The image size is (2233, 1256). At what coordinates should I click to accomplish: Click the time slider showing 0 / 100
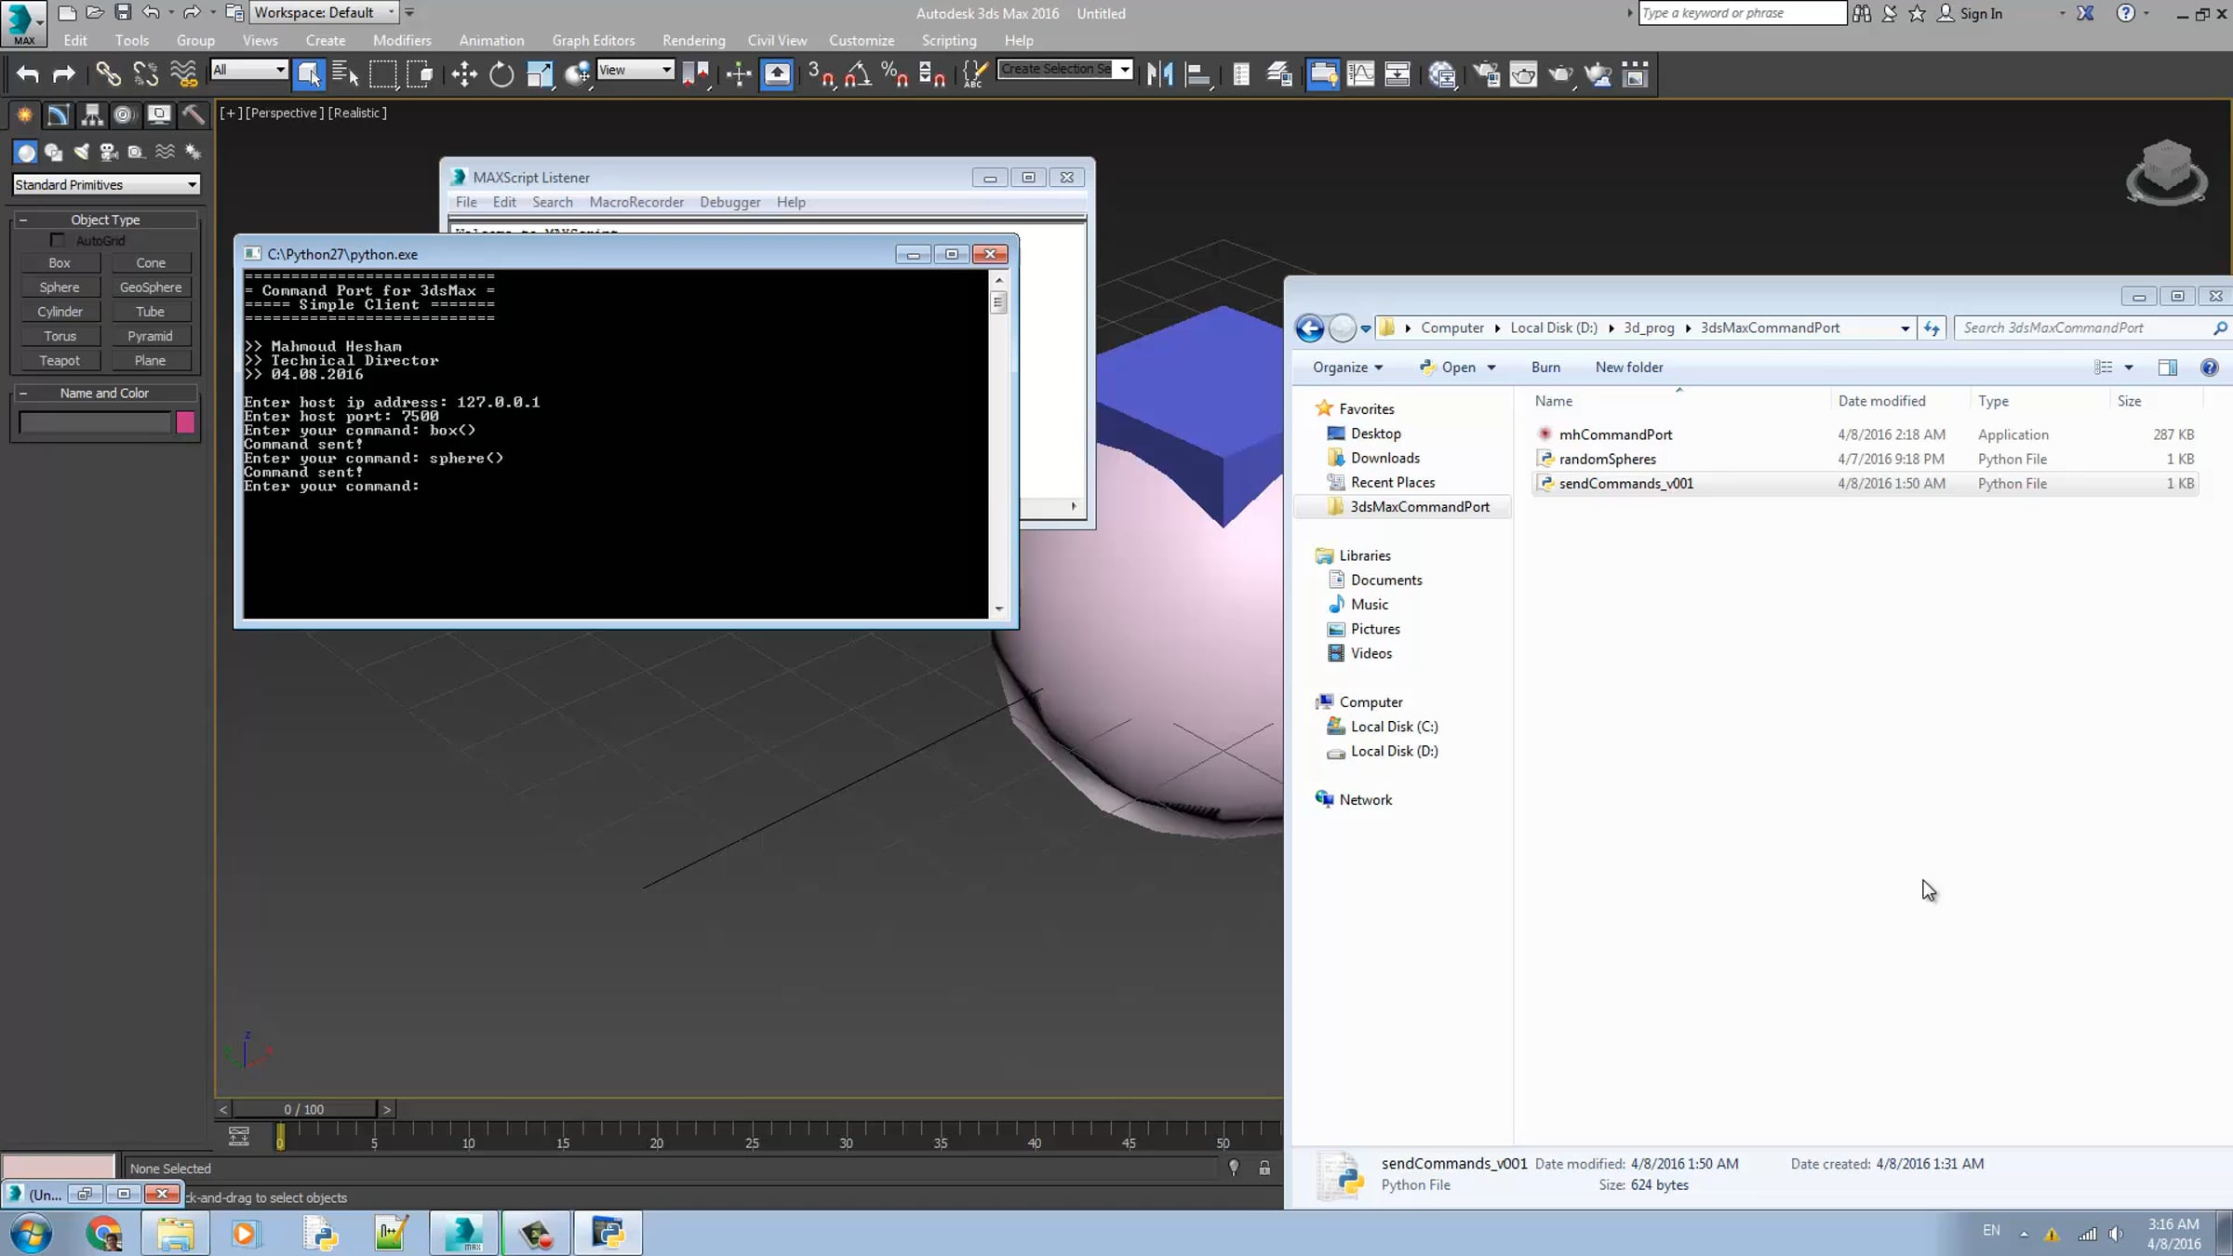tap(304, 1110)
